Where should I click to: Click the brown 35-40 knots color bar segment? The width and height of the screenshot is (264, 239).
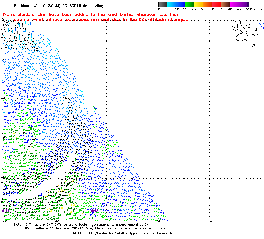click(226, 4)
